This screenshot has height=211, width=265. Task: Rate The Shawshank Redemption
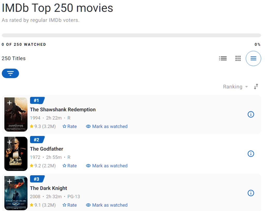pyautogui.click(x=70, y=126)
